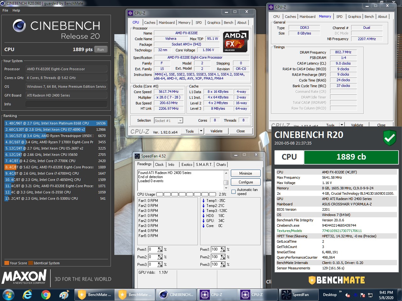
Task: Switch to Mainboard tab in the left CPU-Z window
Action: (x=167, y=23)
